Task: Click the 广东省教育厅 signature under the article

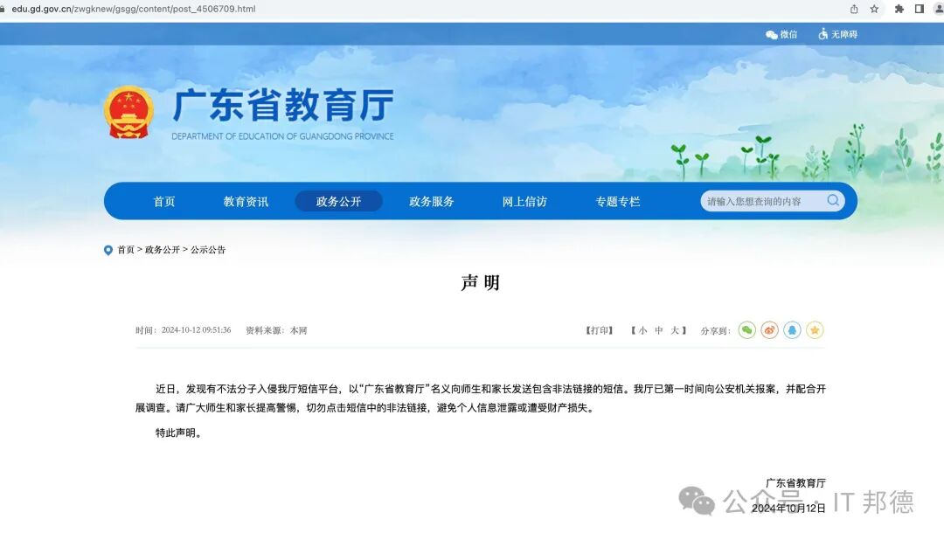Action: click(795, 483)
